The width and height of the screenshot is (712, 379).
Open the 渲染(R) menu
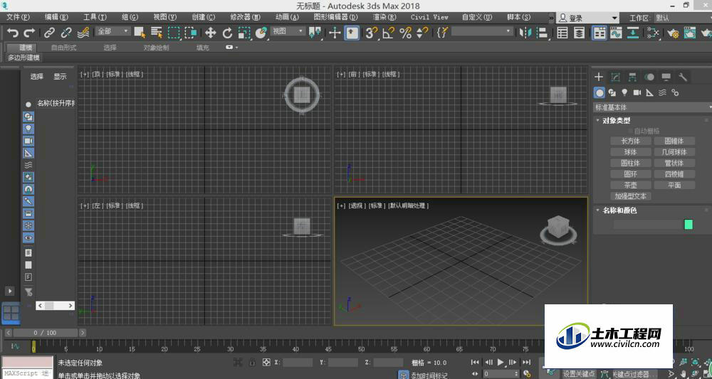(x=384, y=17)
